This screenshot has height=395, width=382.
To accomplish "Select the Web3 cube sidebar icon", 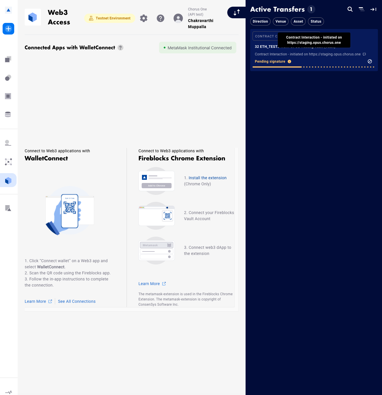I will pos(8,180).
